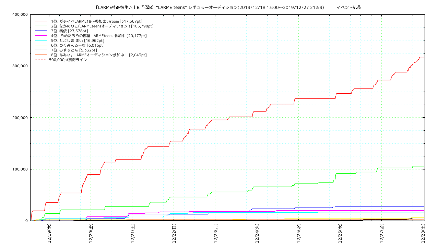Click the 12/25(水) date axis label
The width and height of the screenshot is (439, 247).
[298, 233]
